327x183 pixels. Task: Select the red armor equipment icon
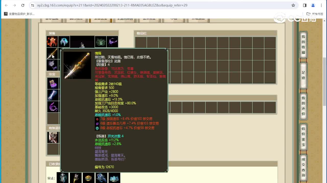click(52, 42)
